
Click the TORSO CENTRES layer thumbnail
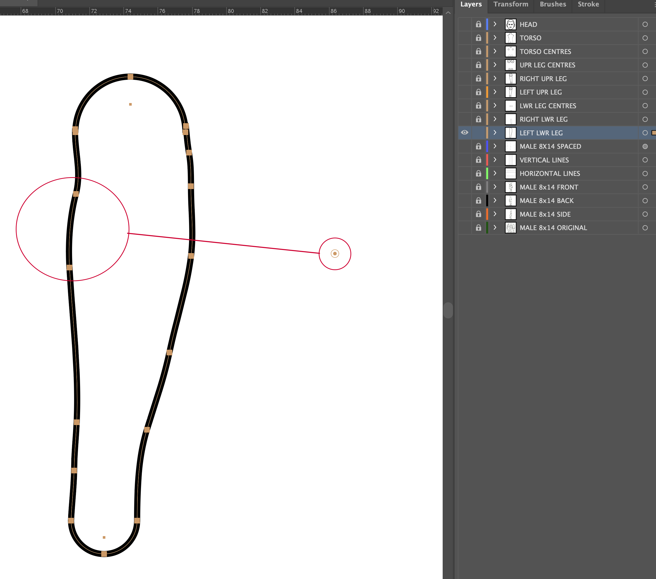click(510, 51)
